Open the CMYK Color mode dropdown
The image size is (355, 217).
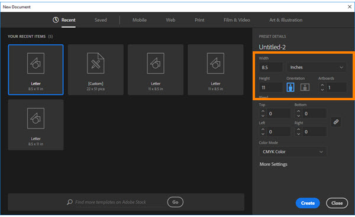[x=293, y=152]
